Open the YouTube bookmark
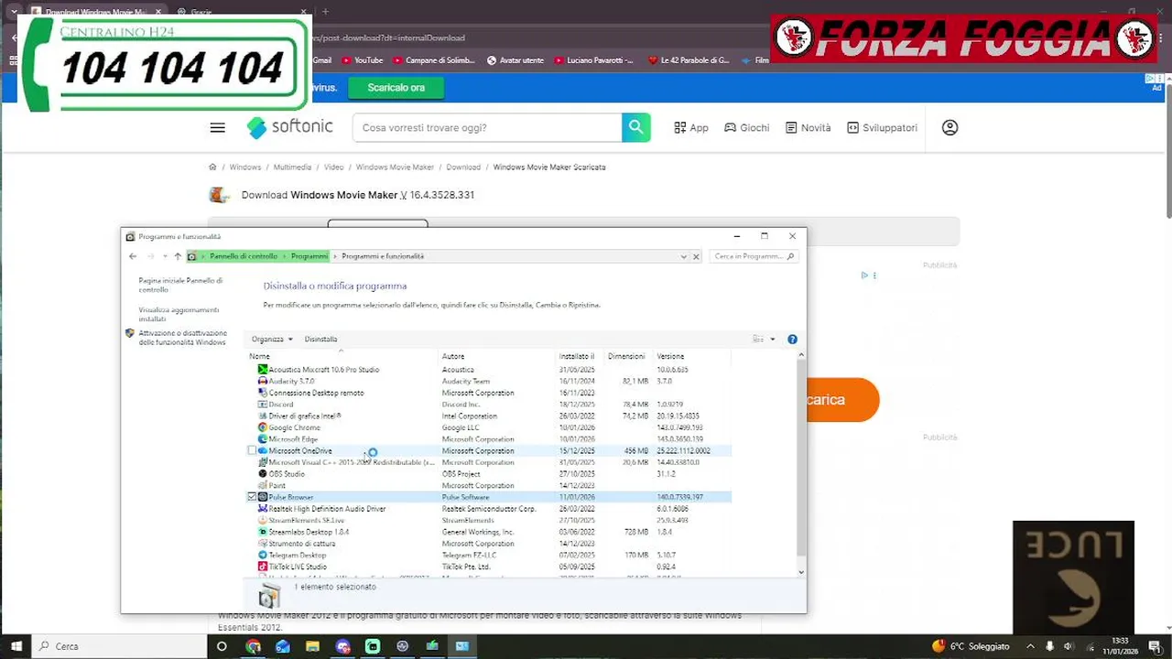The width and height of the screenshot is (1172, 659). (362, 60)
